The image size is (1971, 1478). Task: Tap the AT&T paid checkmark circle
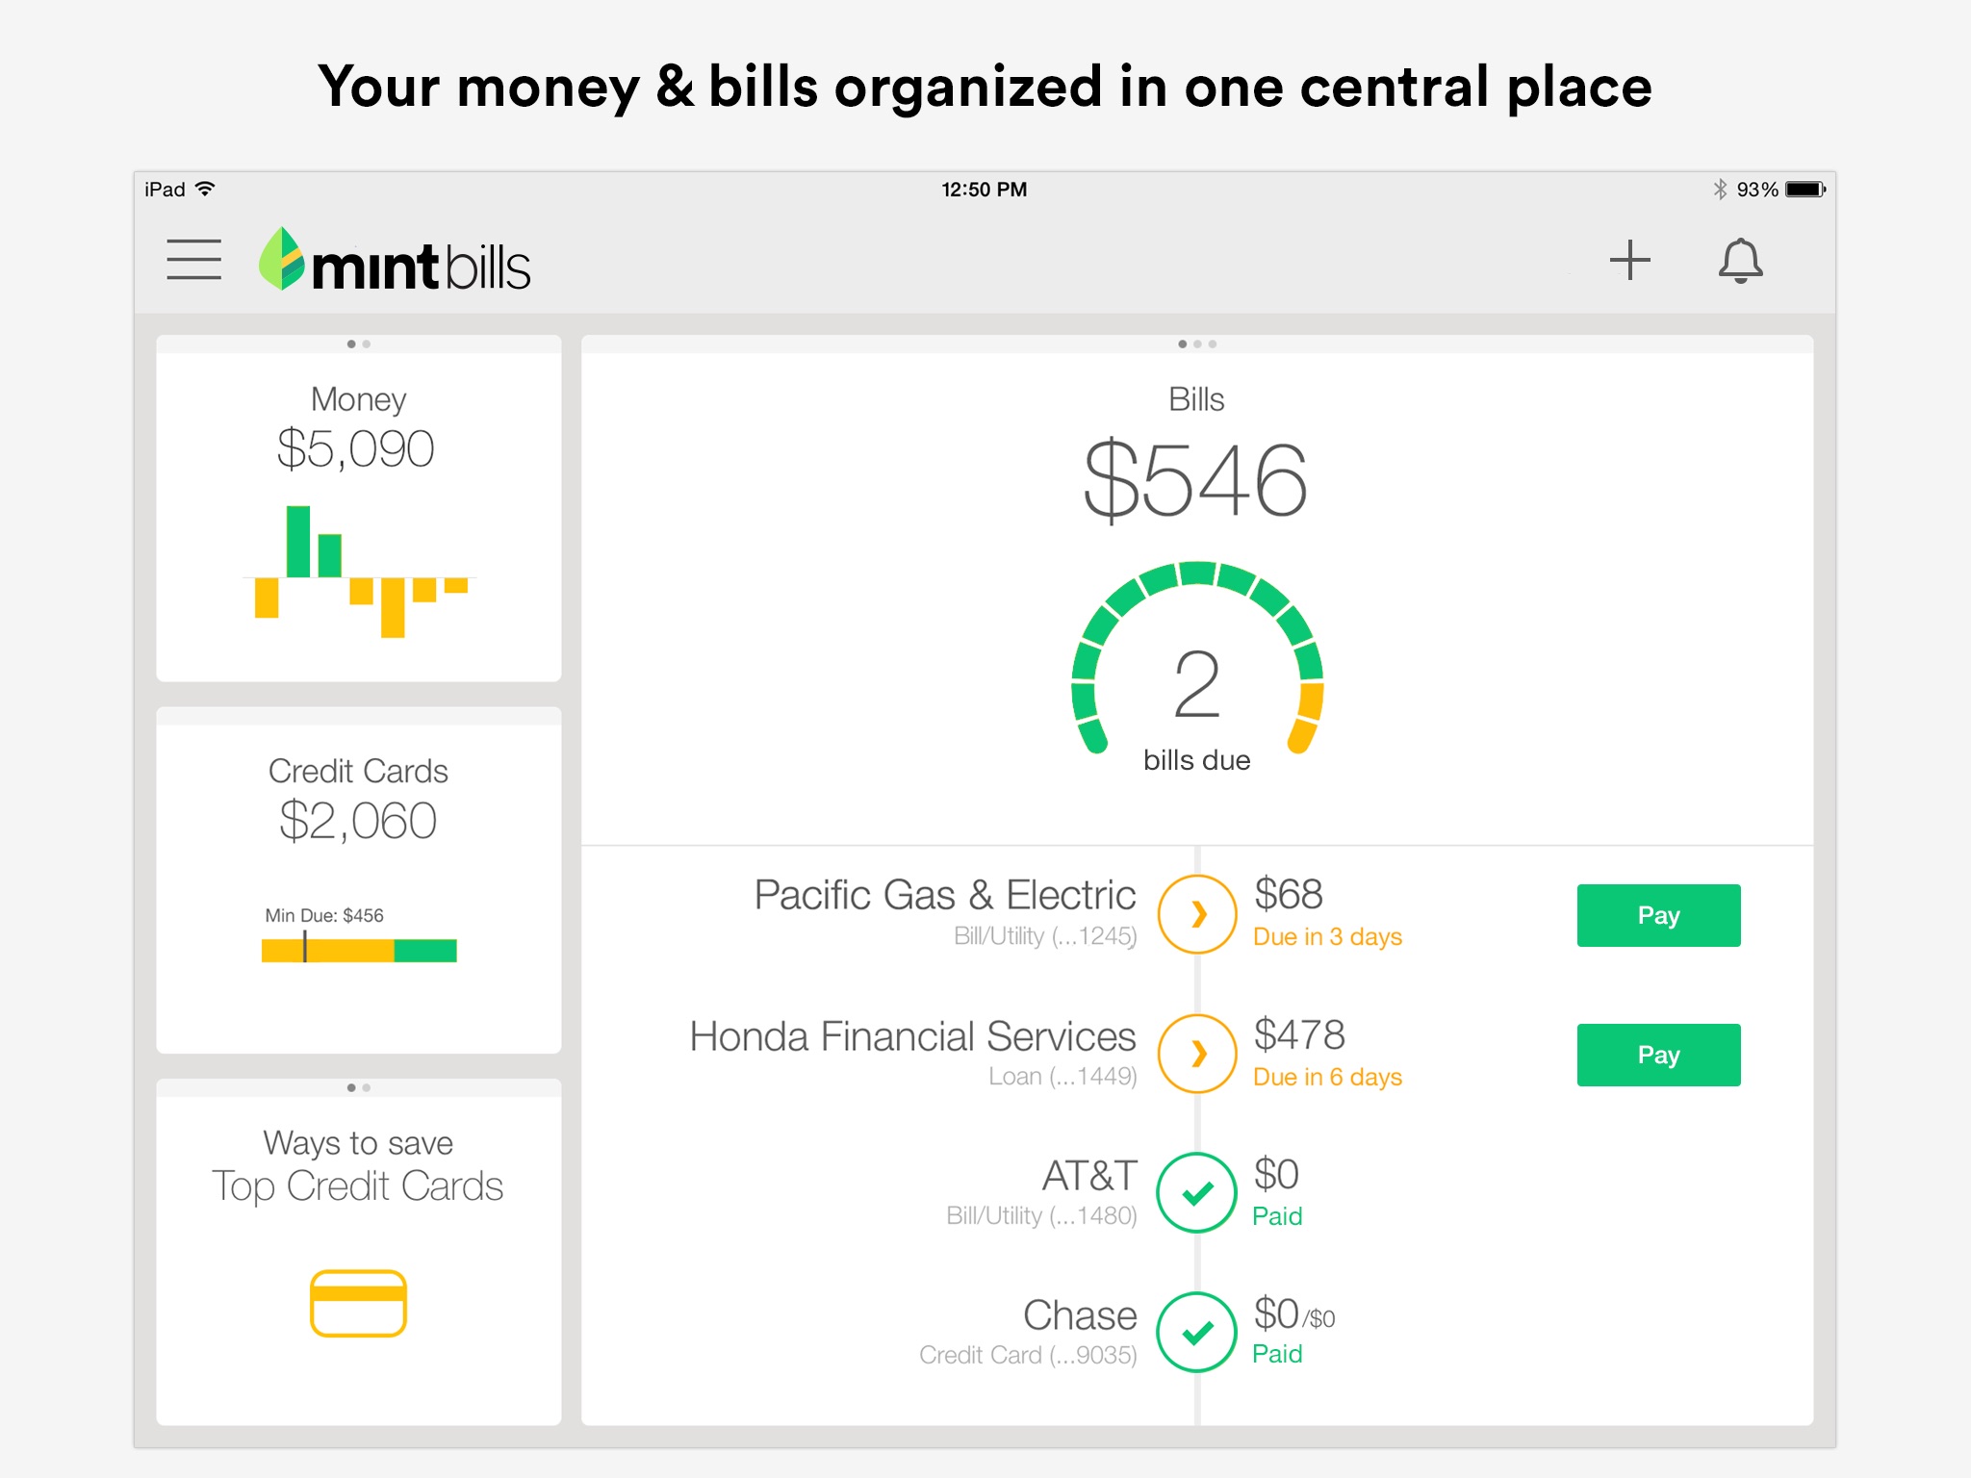(1196, 1193)
